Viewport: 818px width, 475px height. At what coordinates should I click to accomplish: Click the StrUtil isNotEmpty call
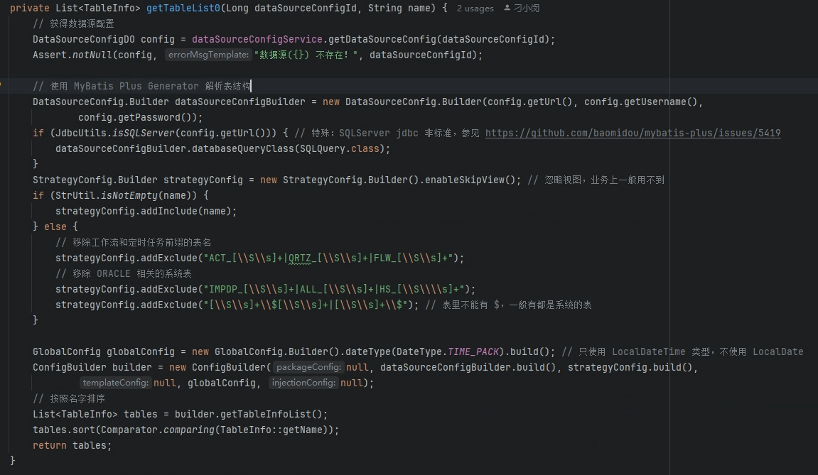pos(129,195)
